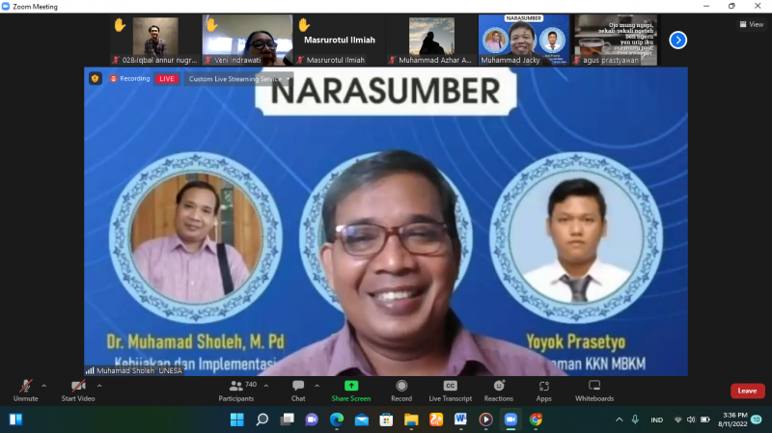Click the encryption shield icon
The image size is (772, 433).
click(x=95, y=78)
